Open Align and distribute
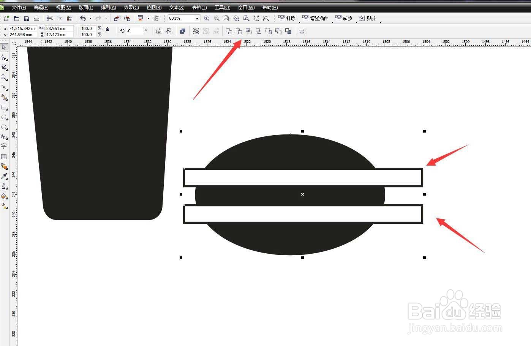 302,31
